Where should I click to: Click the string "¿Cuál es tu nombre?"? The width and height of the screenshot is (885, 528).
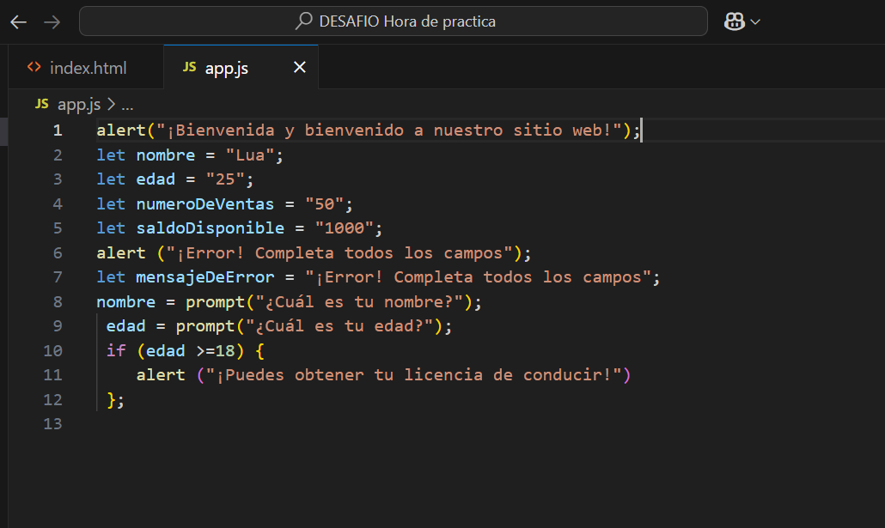click(x=359, y=302)
